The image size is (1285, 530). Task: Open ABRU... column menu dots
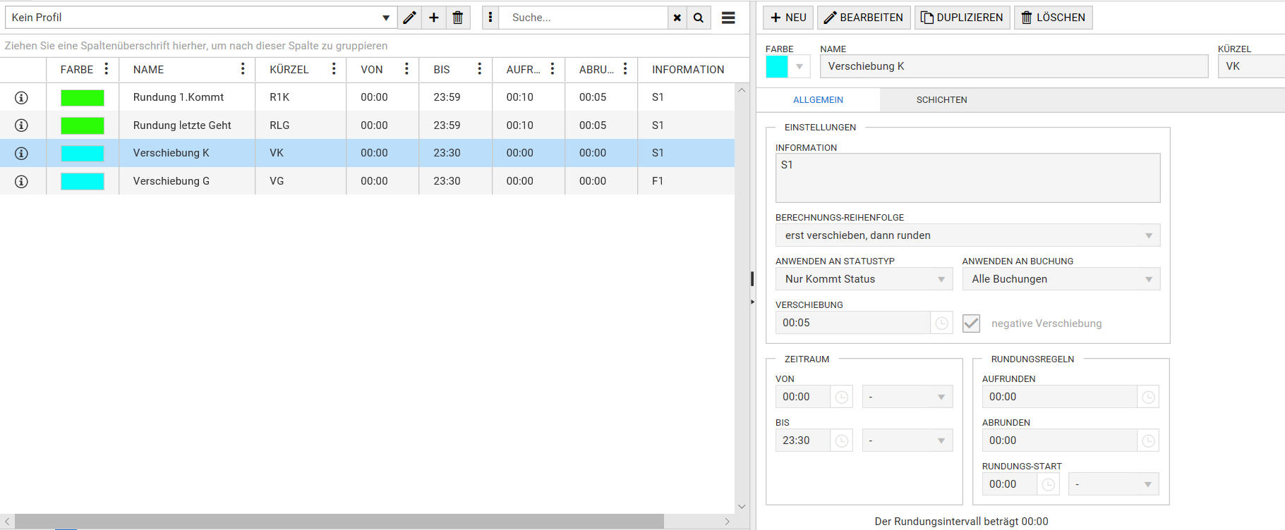[625, 68]
